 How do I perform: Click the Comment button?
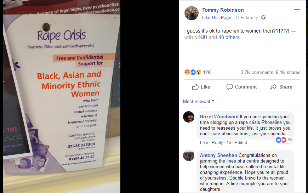pos(241,87)
